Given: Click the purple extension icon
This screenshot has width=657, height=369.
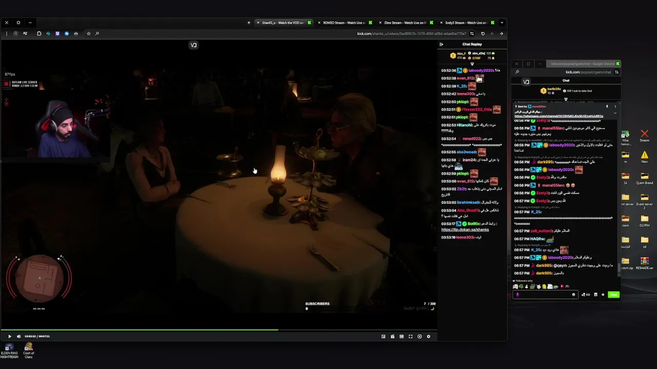Looking at the screenshot, I should coord(57,33).
